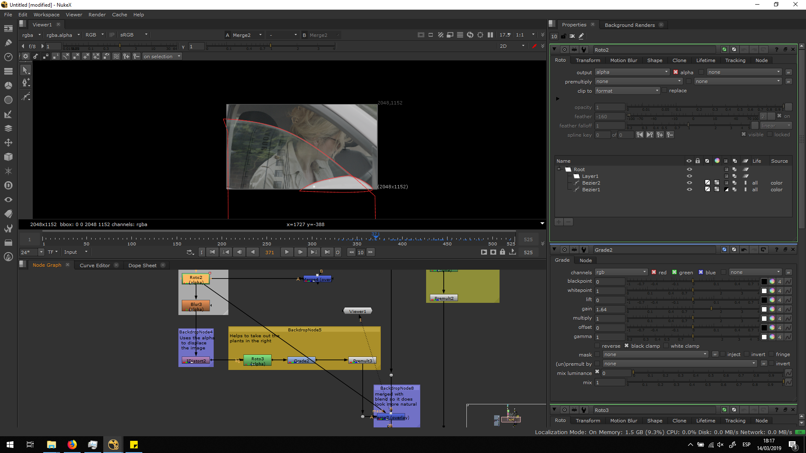
Task: Open the output alpha dropdown in Roto2
Action: pos(632,72)
